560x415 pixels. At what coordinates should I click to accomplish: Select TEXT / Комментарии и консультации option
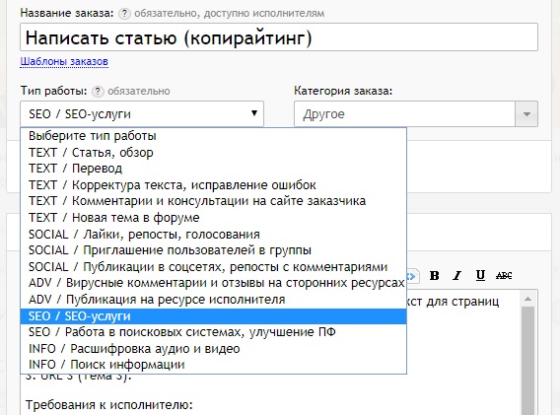[x=214, y=201]
